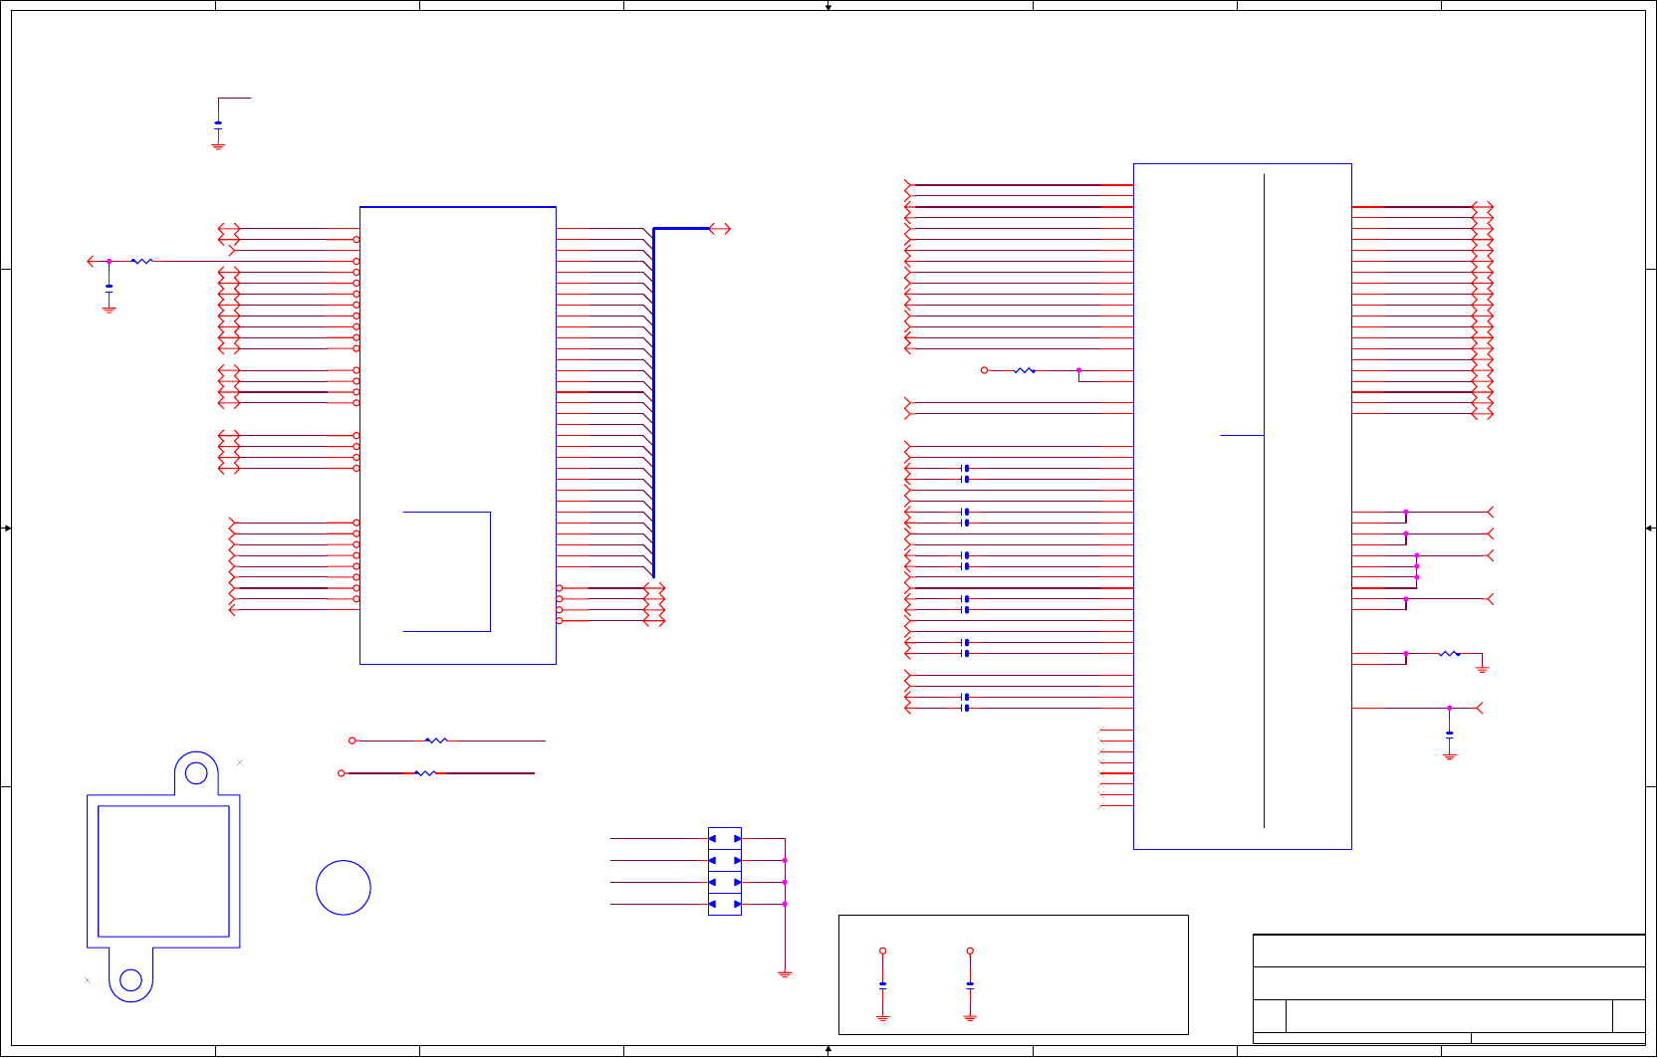Click the ground symbol under the left boxed capacitor
This screenshot has height=1058, width=1658.
[883, 1018]
